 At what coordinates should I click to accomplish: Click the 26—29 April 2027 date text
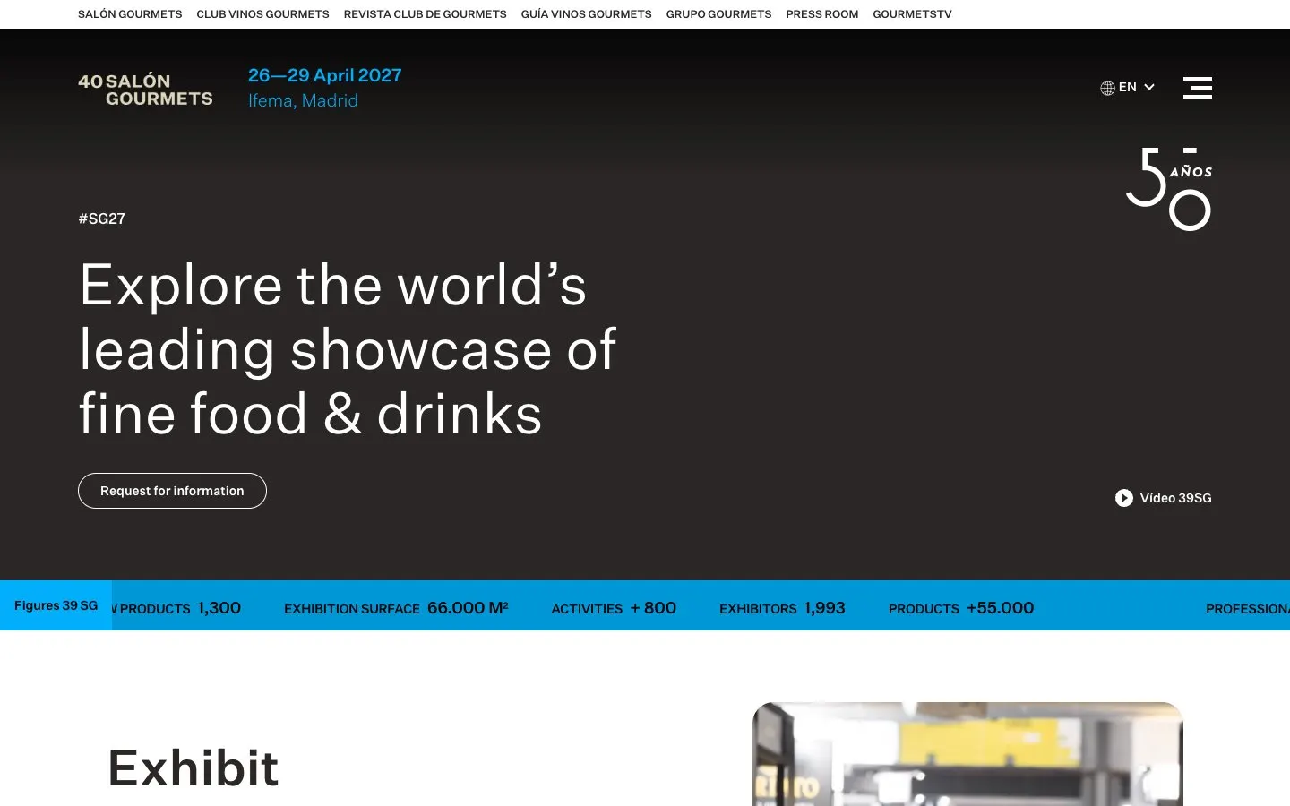(x=324, y=76)
